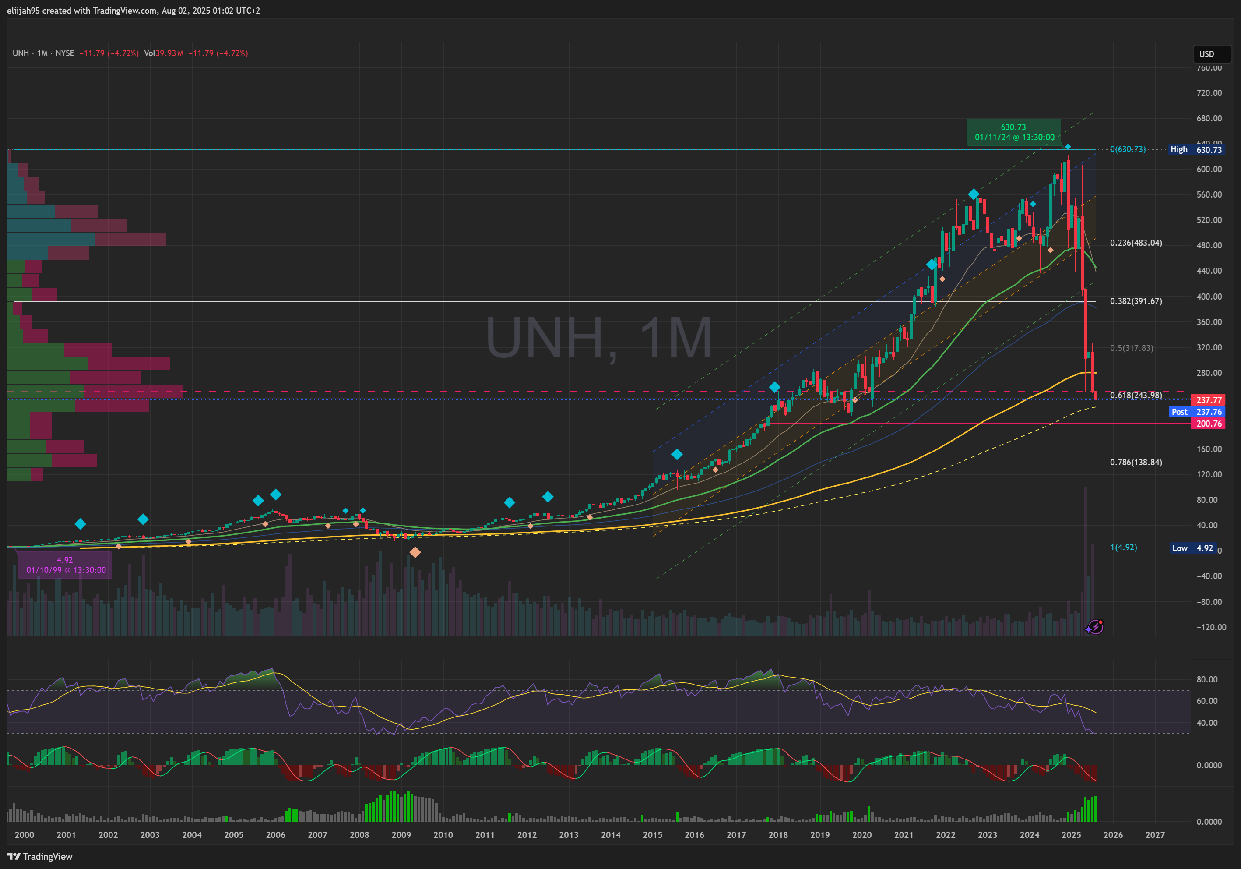The height and width of the screenshot is (869, 1241).
Task: Click the 720.00 price axis value
Action: click(x=1209, y=93)
